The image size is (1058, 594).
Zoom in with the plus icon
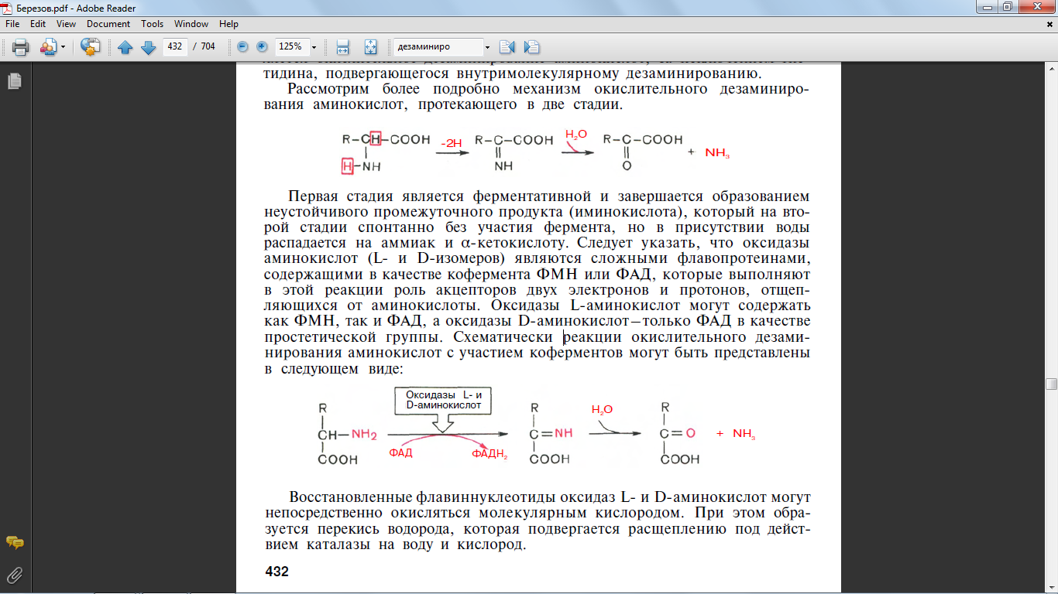coord(262,46)
